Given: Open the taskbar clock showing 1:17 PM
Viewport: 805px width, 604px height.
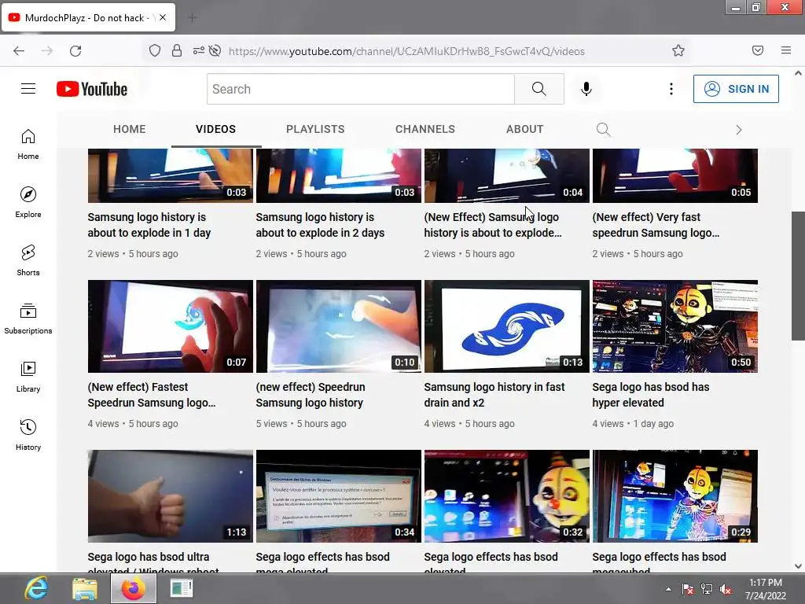Looking at the screenshot, I should click(x=766, y=589).
